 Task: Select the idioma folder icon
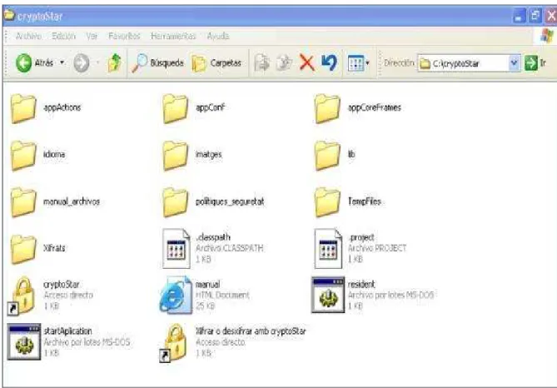coord(23,155)
